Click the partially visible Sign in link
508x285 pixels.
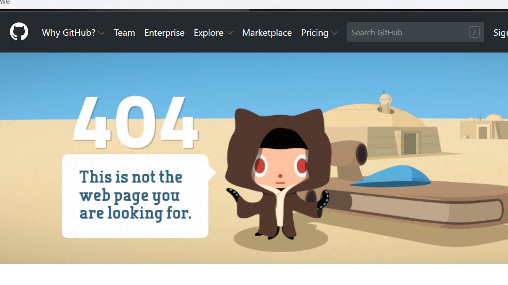pyautogui.click(x=501, y=33)
